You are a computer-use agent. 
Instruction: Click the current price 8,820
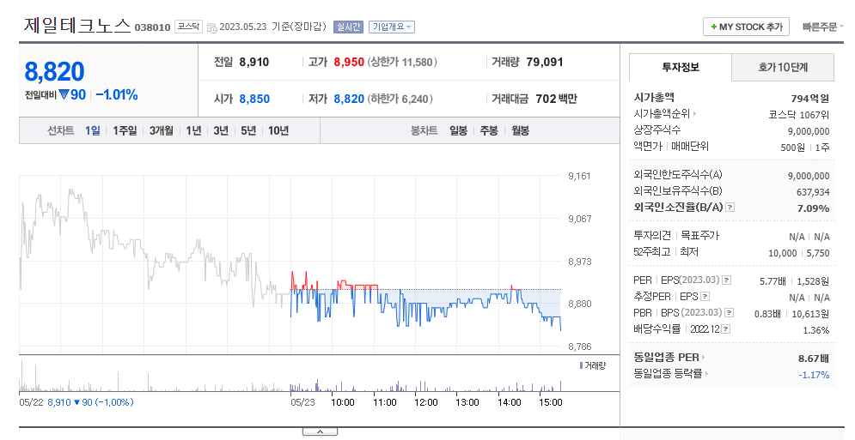tap(54, 71)
